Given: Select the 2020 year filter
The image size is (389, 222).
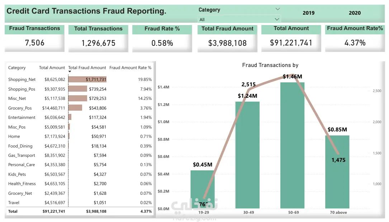Looking at the screenshot, I should pyautogui.click(x=355, y=13).
